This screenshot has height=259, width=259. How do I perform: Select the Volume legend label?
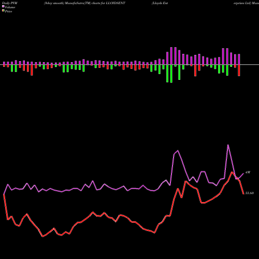(10, 7)
